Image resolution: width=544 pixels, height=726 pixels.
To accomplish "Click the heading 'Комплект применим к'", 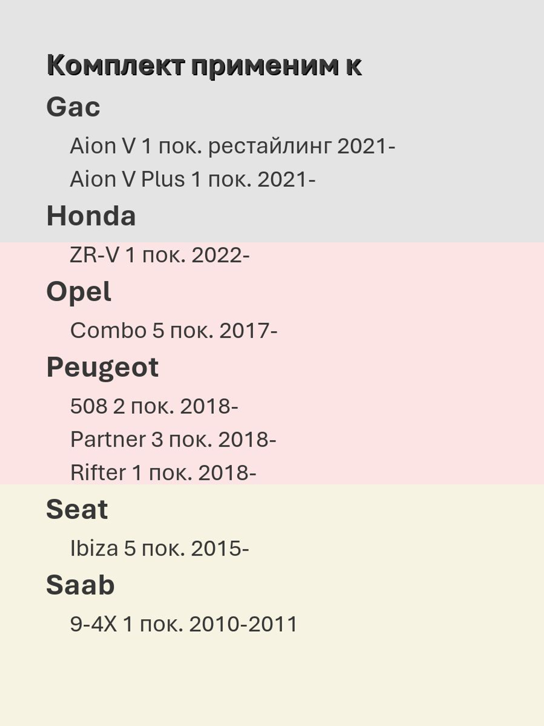I will (x=204, y=65).
